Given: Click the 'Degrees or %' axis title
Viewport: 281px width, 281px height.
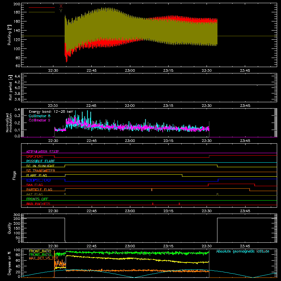Looking at the screenshot, I should click(x=9, y=263).
